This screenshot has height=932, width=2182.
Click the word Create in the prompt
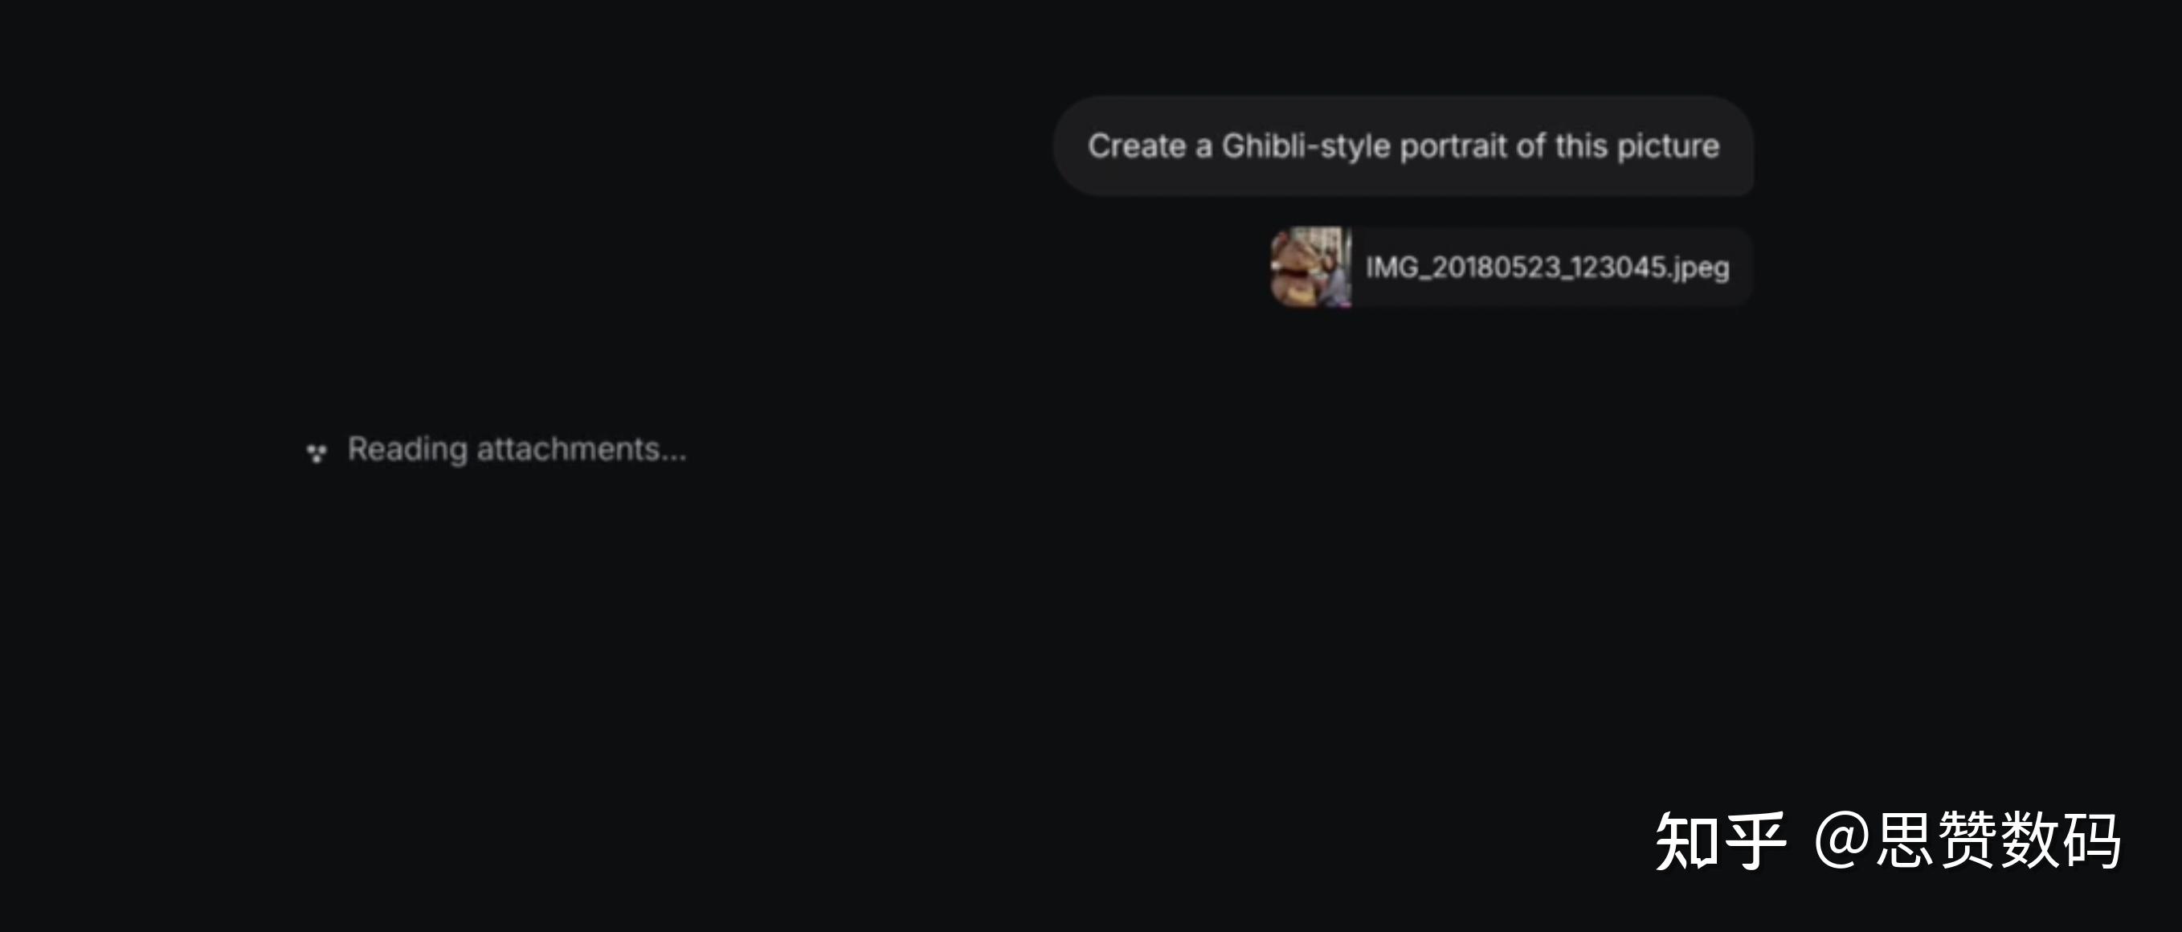(1137, 145)
